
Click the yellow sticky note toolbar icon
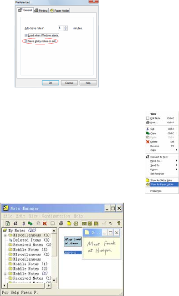tap(69, 223)
